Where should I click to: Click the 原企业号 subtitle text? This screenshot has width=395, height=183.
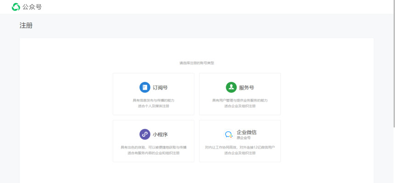coord(243,138)
